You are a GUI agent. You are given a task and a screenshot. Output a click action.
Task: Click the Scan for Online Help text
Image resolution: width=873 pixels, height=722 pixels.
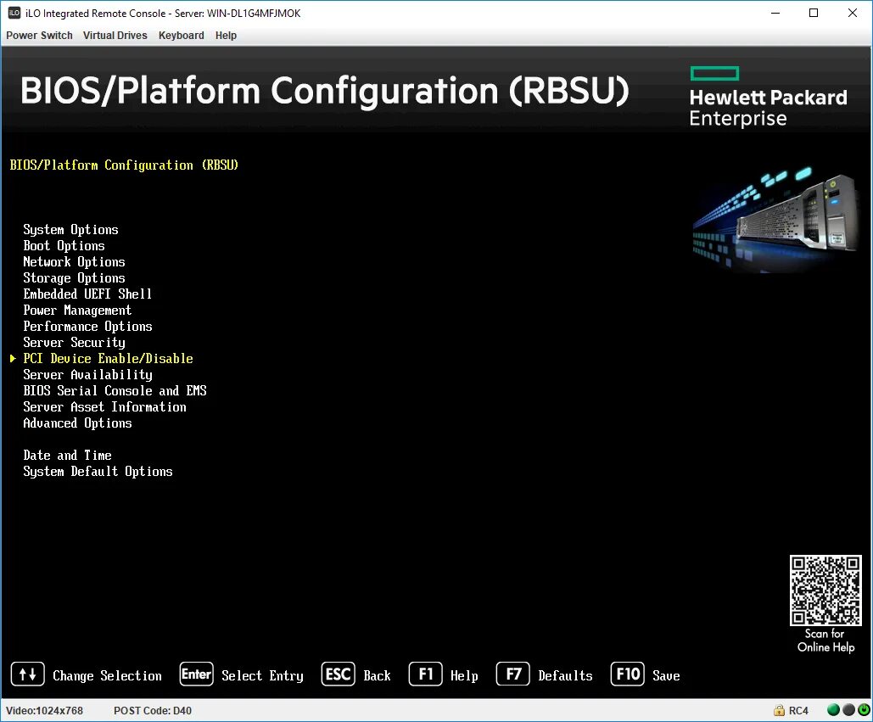(x=825, y=641)
